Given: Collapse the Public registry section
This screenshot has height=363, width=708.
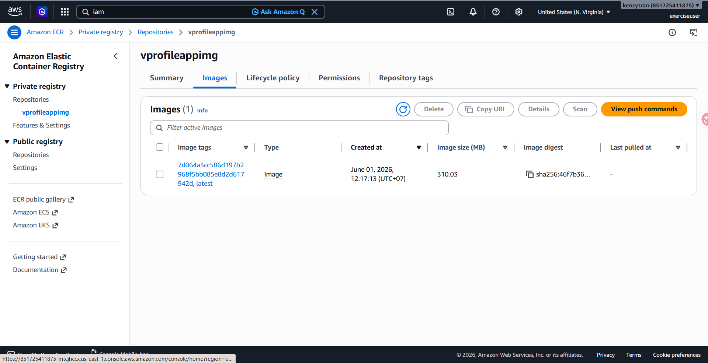Looking at the screenshot, I should 7,142.
